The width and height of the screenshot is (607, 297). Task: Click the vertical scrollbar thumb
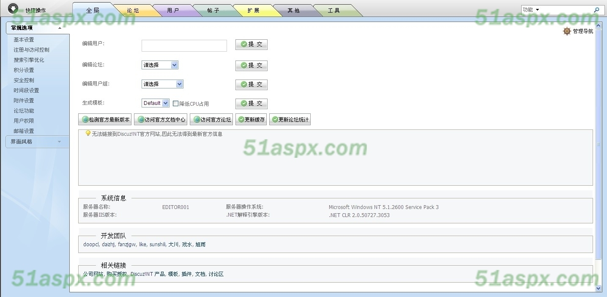tap(598, 144)
